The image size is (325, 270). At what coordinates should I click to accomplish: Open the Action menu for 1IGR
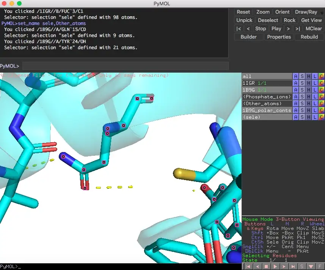[296, 83]
